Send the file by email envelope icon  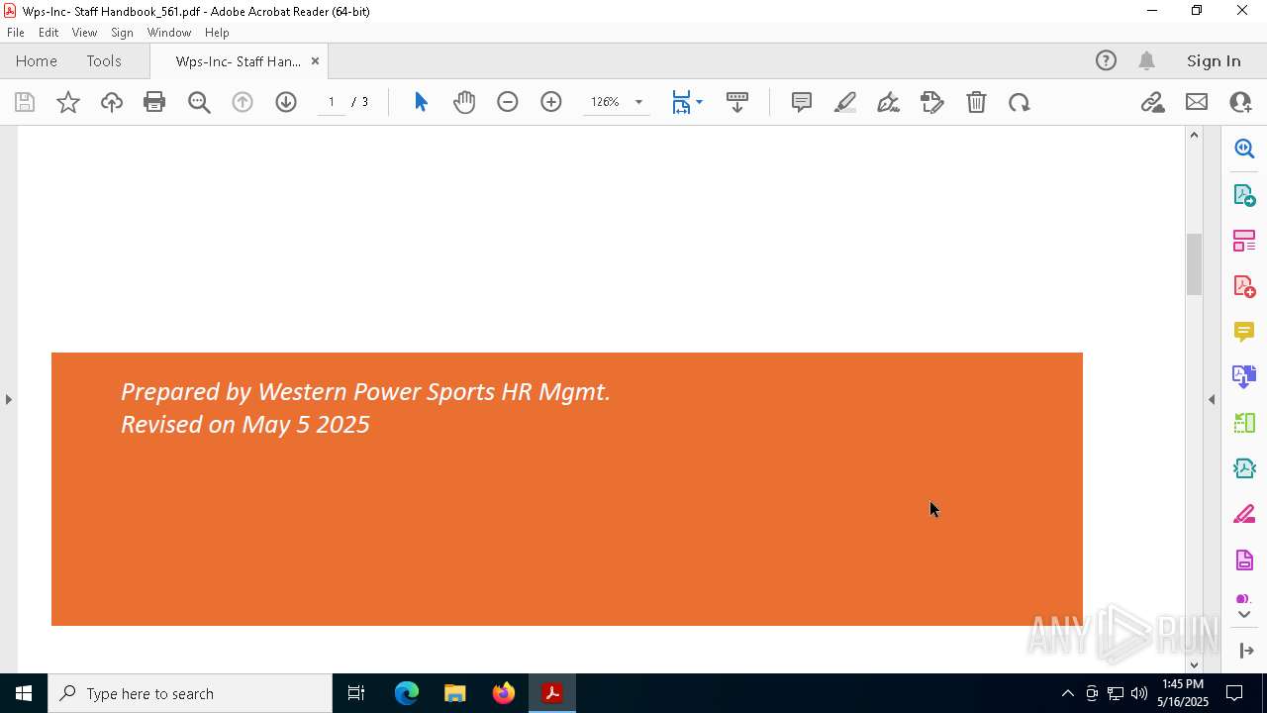[1197, 102]
